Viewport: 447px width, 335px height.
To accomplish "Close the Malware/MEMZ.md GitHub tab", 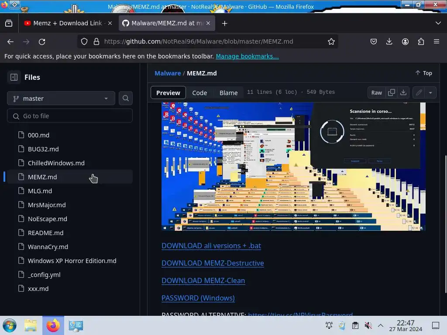I will click(x=208, y=24).
